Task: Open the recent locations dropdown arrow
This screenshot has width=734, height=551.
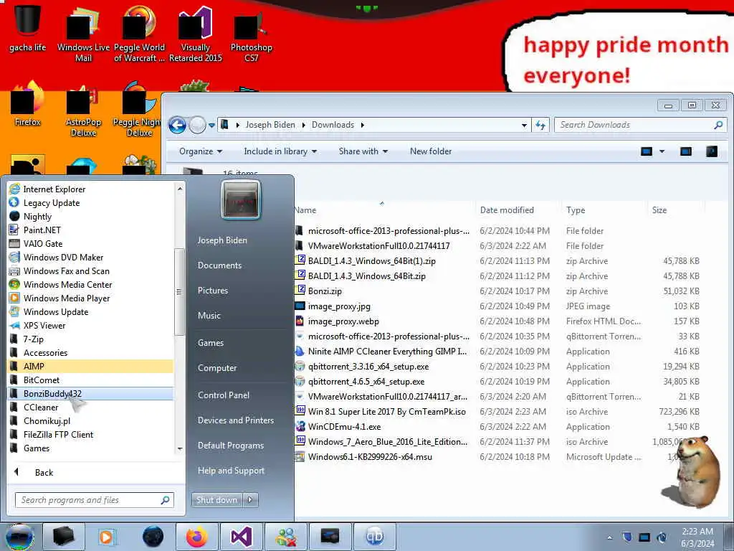Action: pyautogui.click(x=211, y=126)
